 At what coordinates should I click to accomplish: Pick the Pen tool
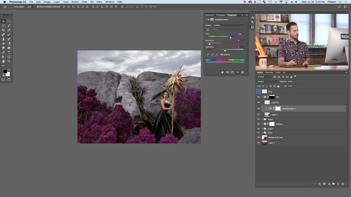click(3, 52)
